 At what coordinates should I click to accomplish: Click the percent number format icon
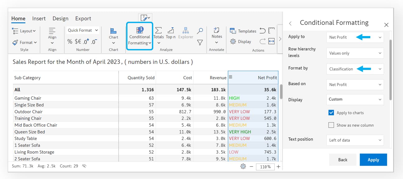pos(70,41)
